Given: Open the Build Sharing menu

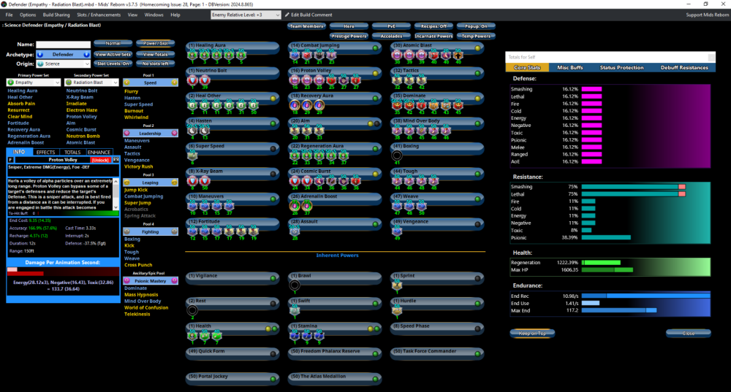Looking at the screenshot, I should (56, 15).
